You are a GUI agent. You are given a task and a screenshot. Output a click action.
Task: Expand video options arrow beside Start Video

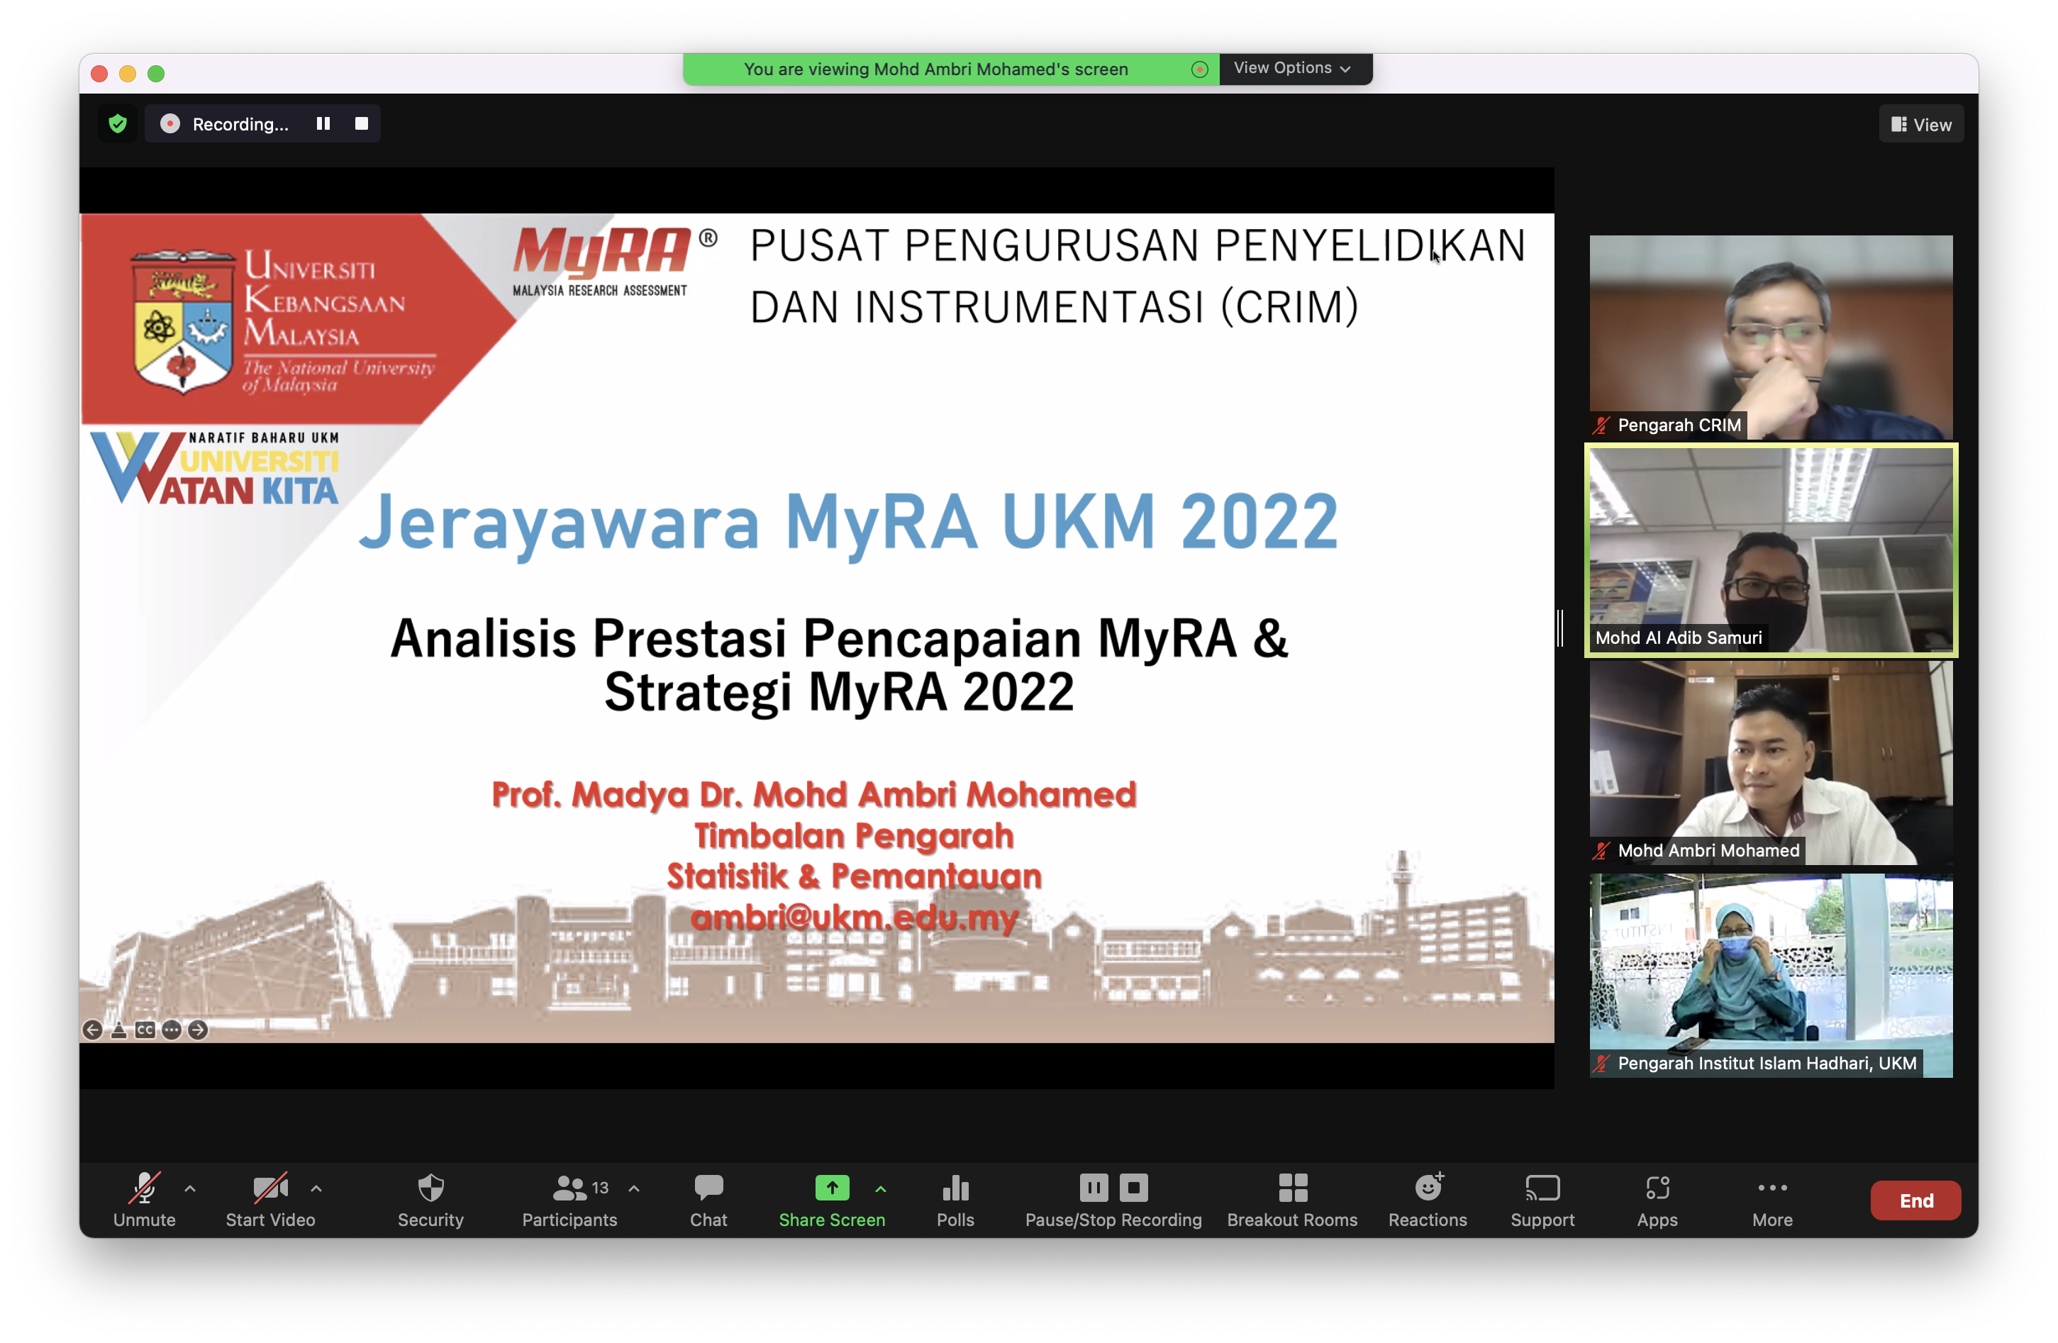pyautogui.click(x=316, y=1188)
